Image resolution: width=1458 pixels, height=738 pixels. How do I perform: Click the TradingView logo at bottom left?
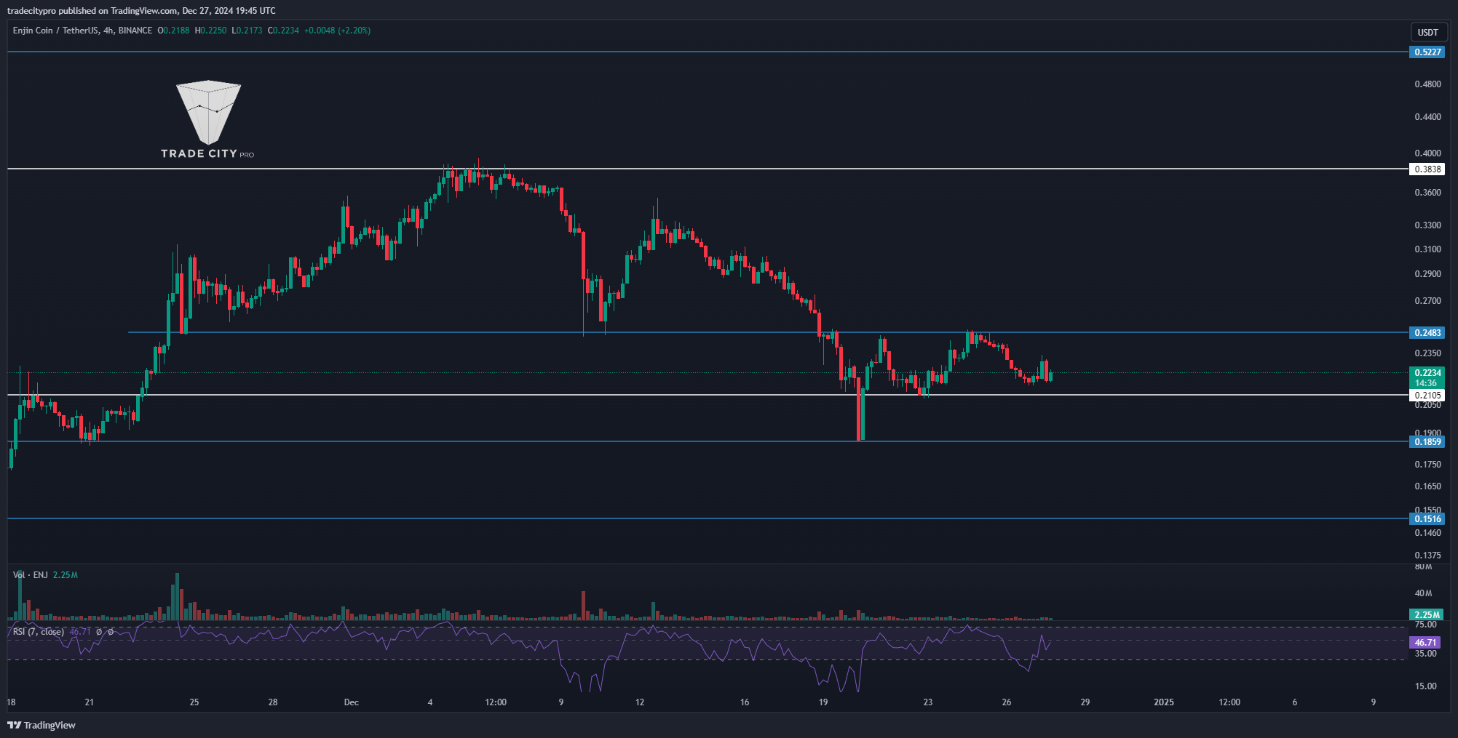[x=41, y=725]
